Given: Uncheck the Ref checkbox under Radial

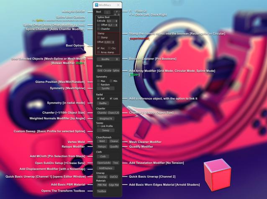Looking at the screenshot, I should pyautogui.click(x=98, y=99).
